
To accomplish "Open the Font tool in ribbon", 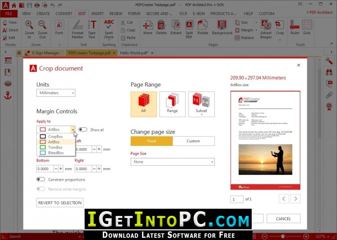I will [x=59, y=27].
